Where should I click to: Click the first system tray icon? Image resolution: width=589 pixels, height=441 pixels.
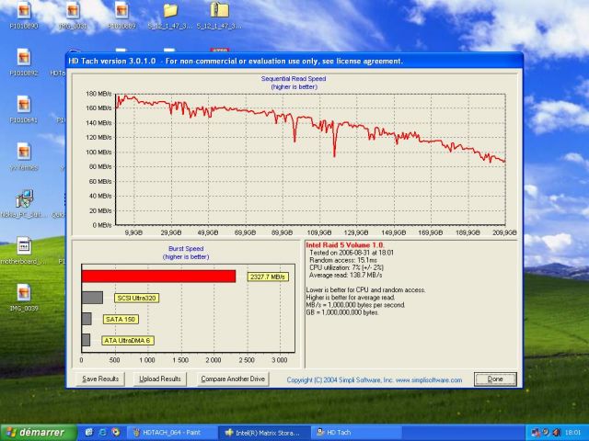pos(536,433)
